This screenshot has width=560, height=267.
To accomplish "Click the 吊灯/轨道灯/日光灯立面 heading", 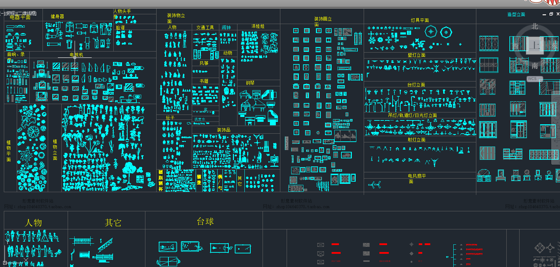I will pyautogui.click(x=413, y=115).
